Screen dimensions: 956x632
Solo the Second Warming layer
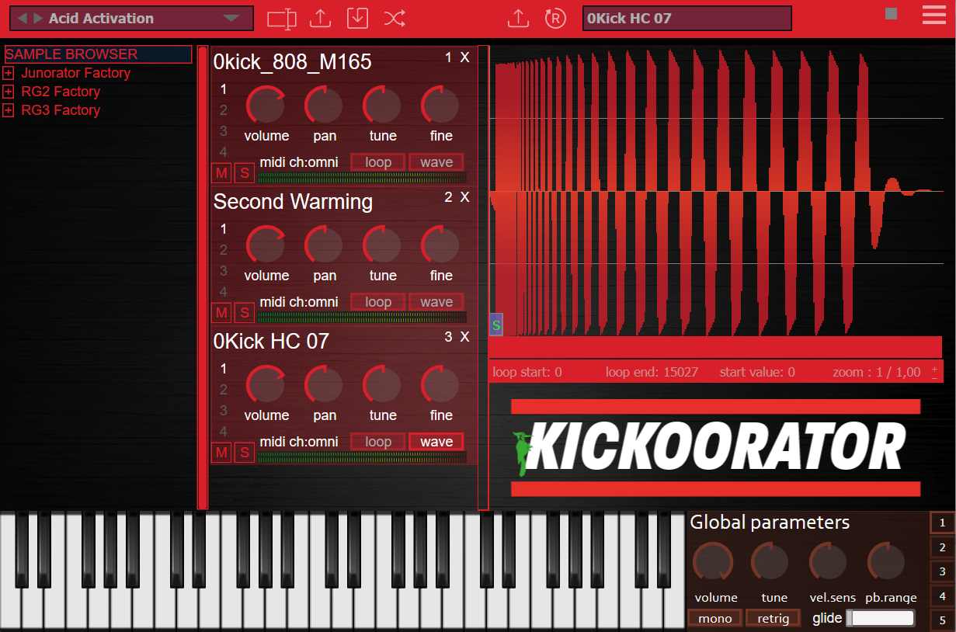click(244, 312)
